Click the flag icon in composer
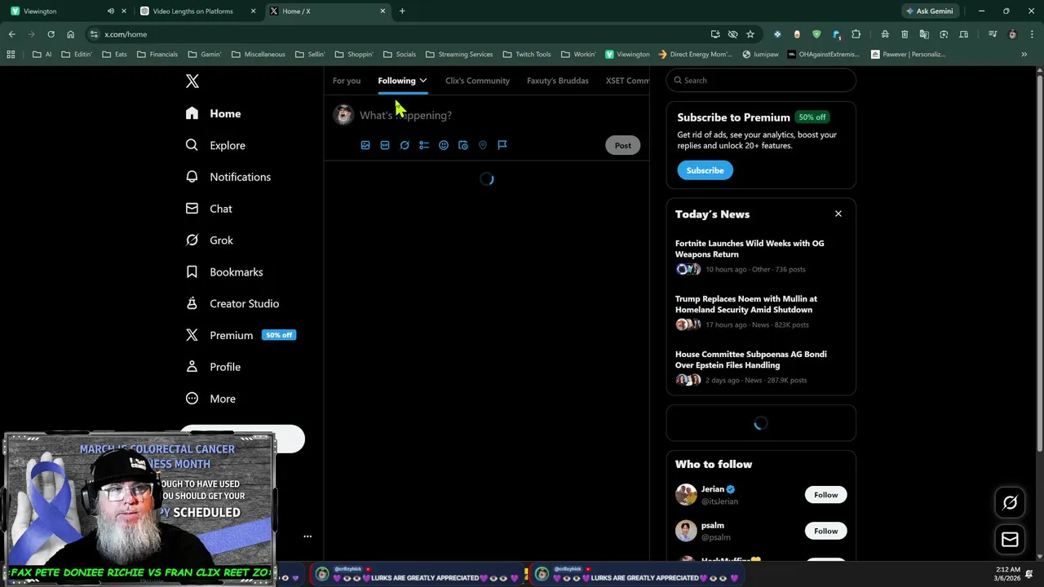This screenshot has height=587, width=1044. pyautogui.click(x=502, y=145)
